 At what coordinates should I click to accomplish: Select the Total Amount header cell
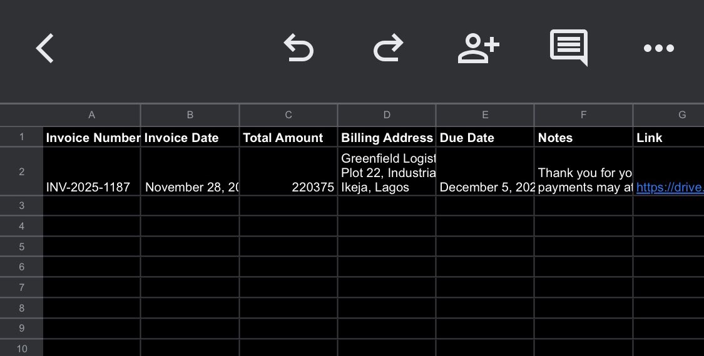(x=288, y=138)
